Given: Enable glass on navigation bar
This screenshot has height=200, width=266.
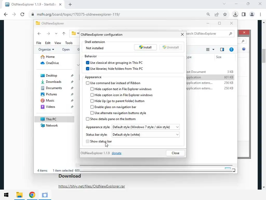Looking at the screenshot, I should 92,107.
